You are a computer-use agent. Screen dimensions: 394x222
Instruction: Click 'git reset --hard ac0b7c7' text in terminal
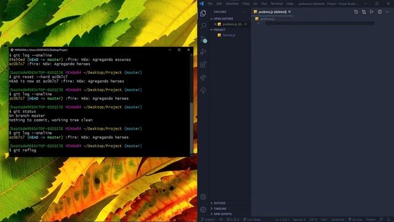point(41,76)
